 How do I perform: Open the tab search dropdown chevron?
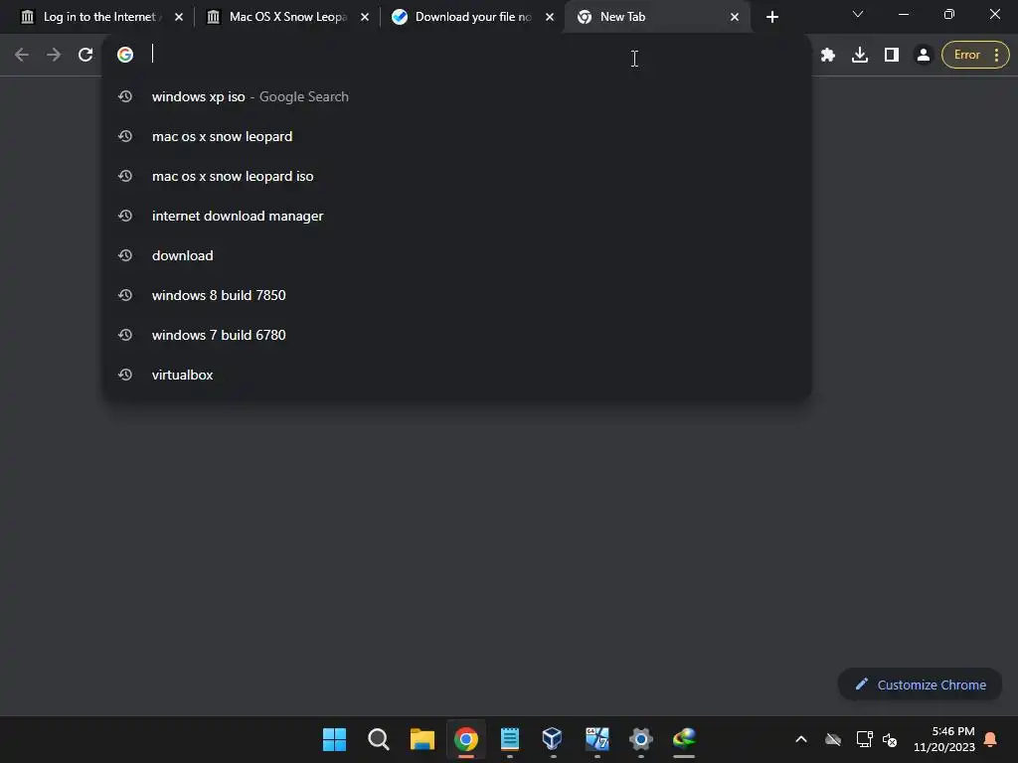858,14
